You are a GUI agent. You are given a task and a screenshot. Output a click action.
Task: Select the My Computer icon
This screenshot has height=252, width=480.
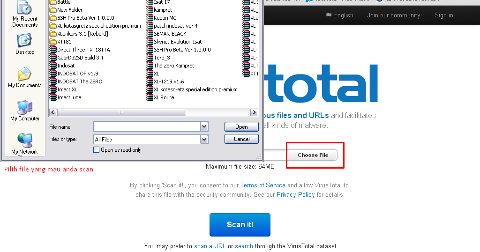coord(24,107)
